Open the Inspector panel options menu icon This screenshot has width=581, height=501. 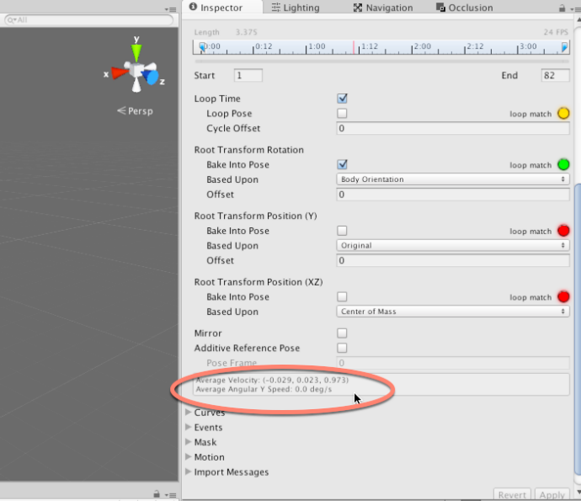point(574,8)
